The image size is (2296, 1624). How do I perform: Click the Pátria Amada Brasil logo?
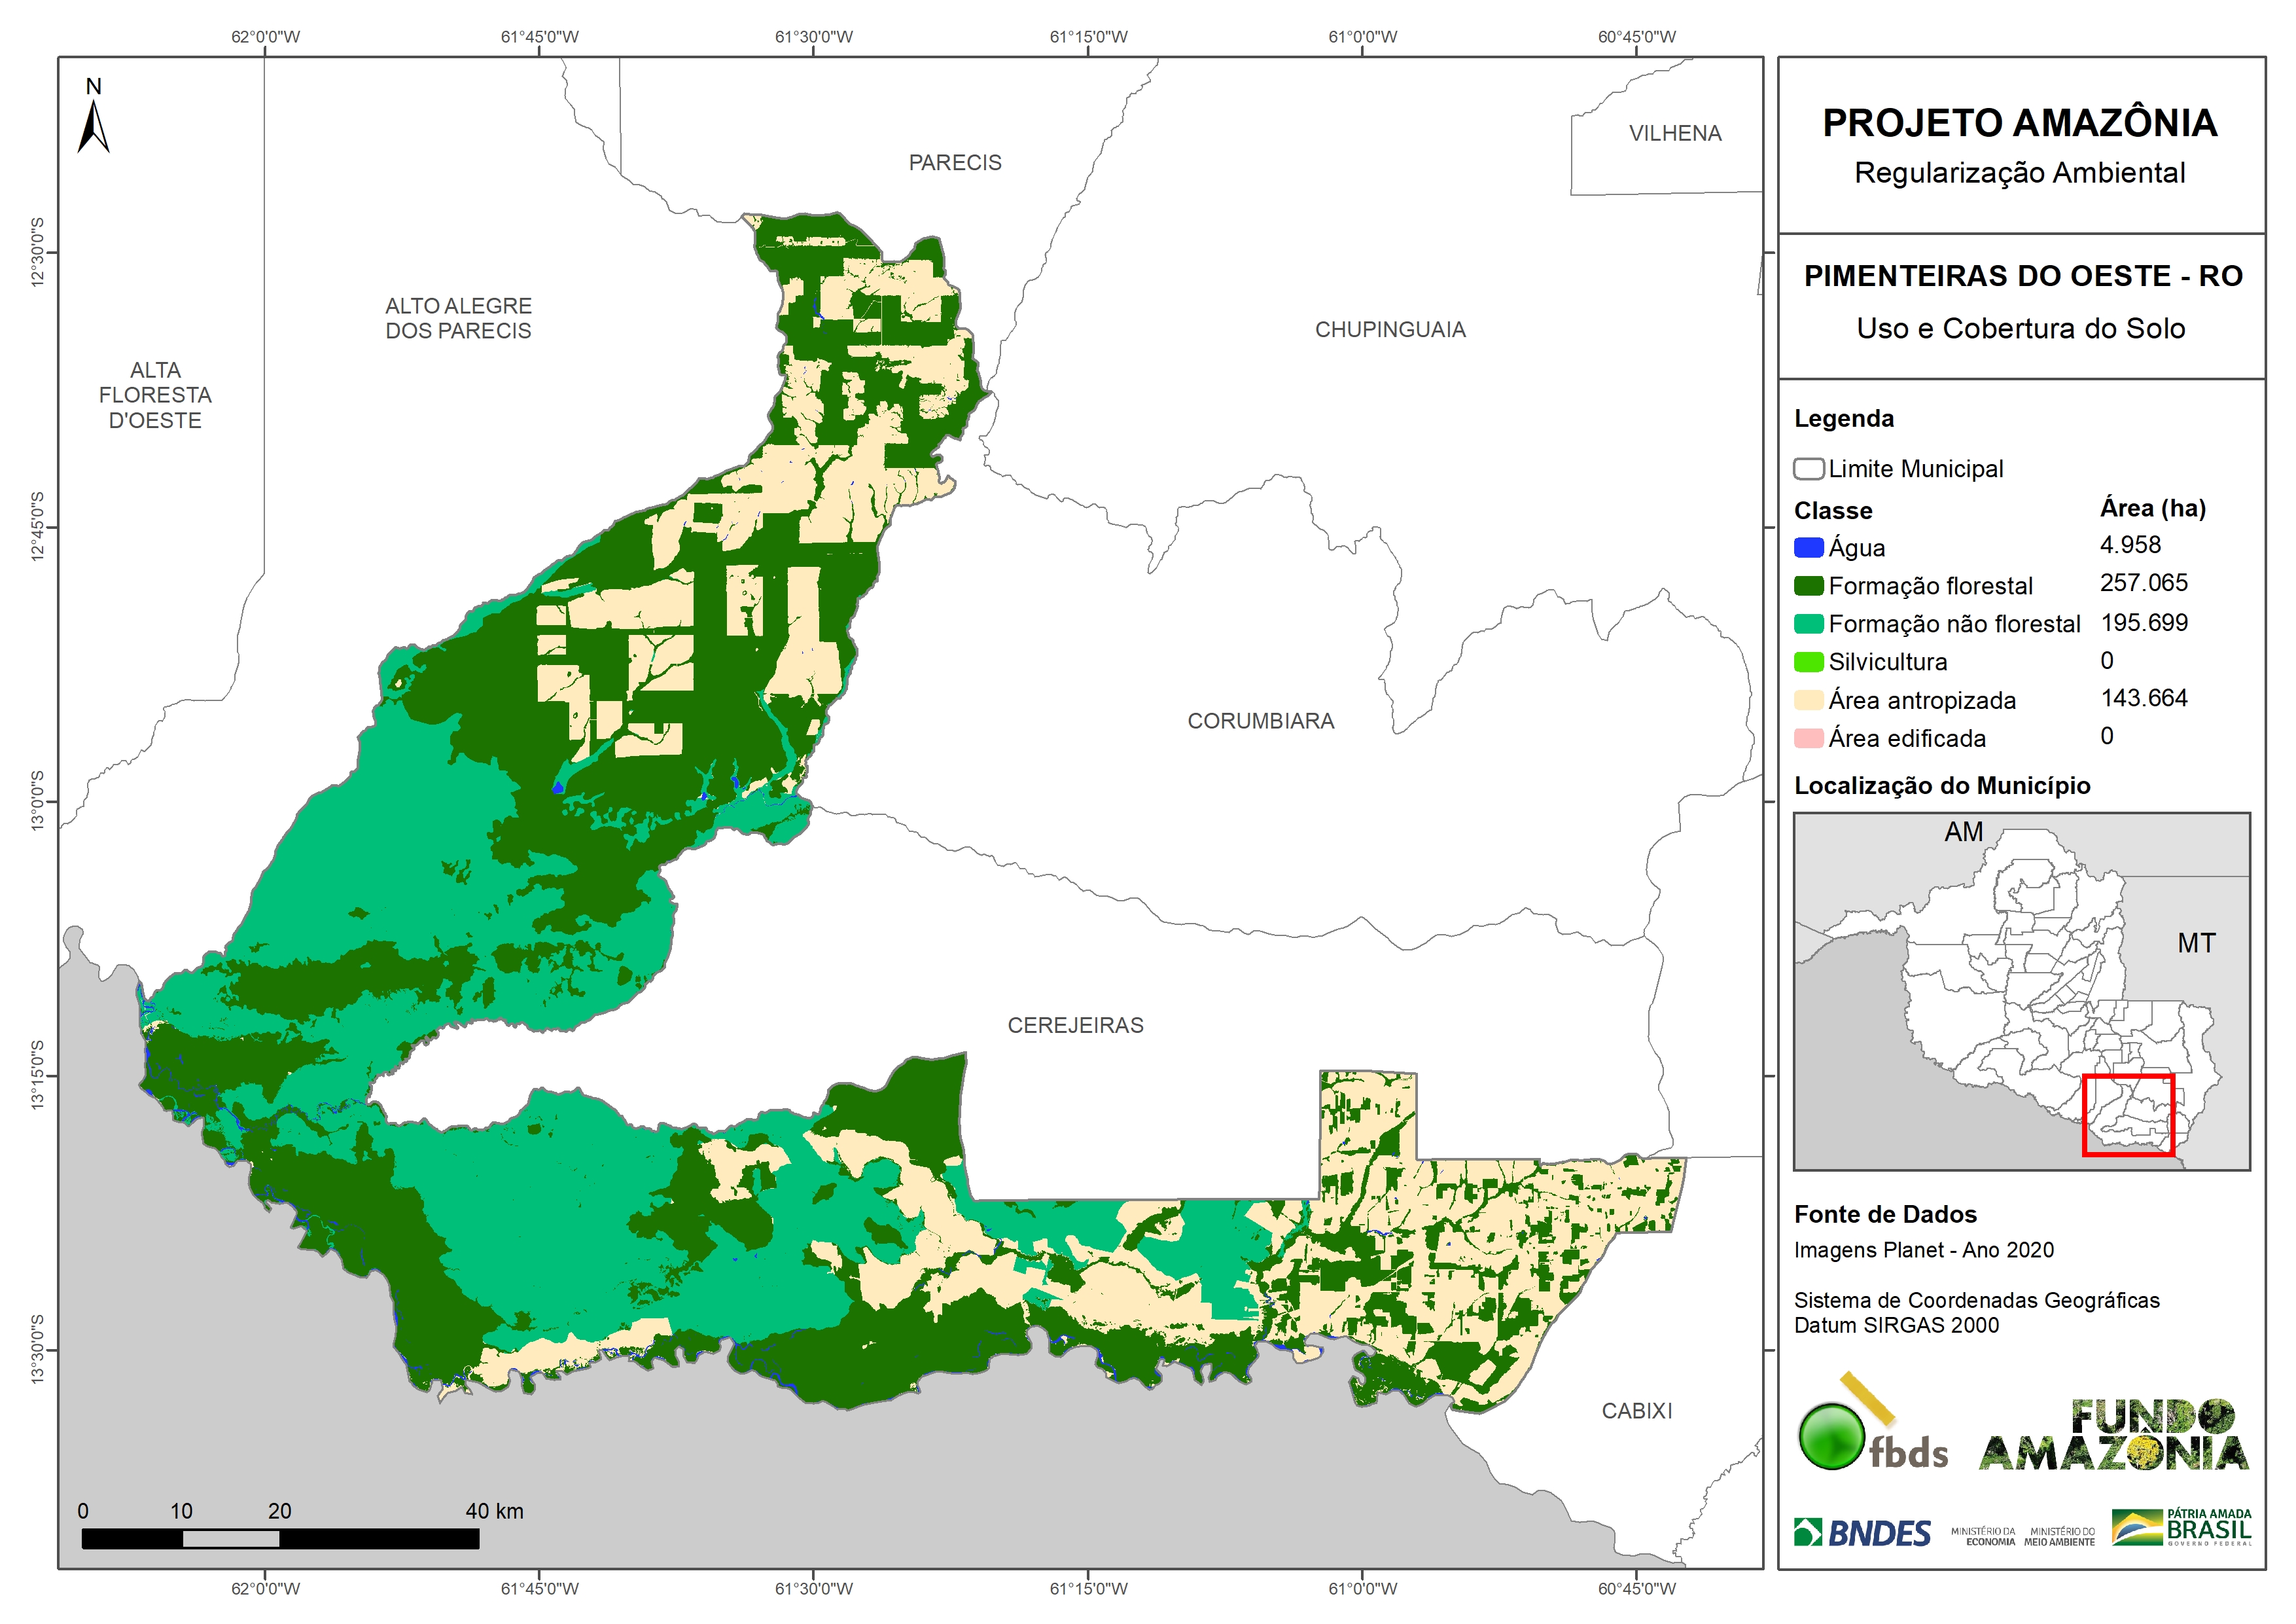click(2181, 1528)
